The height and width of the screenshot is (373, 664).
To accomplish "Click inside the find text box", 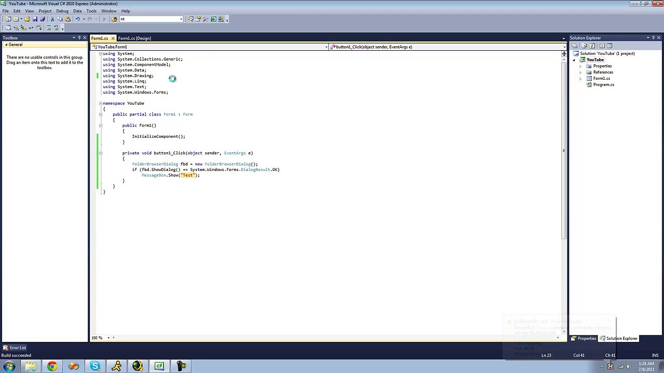I will [149, 19].
